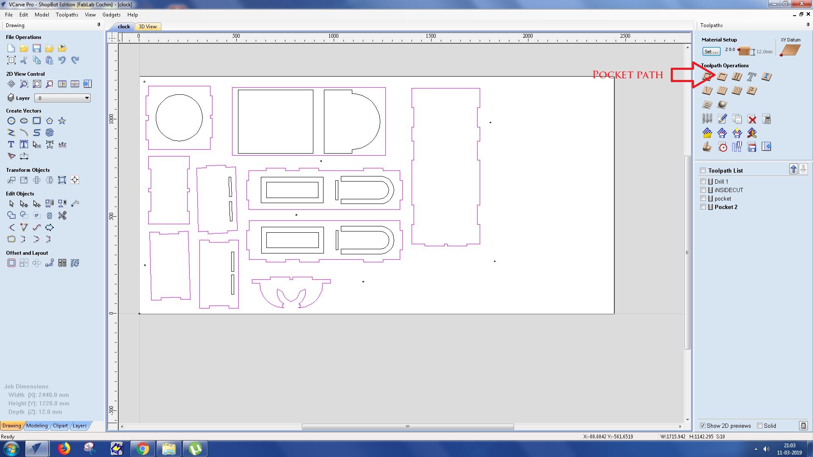The image size is (813, 457).
Task: Open the VCarve engraving toolpath icon
Action: [707, 91]
